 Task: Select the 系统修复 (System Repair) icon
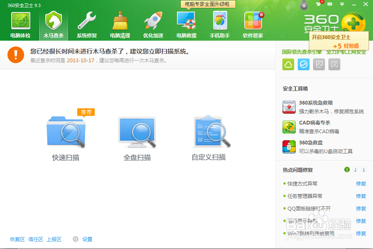(86, 21)
